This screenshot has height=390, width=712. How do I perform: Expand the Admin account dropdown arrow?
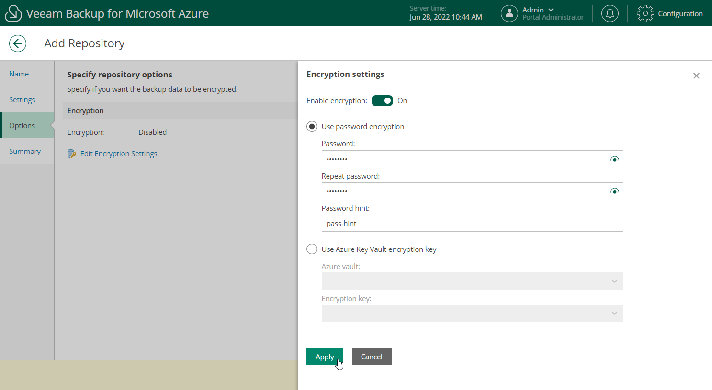pos(551,10)
